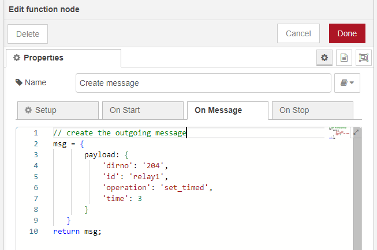Cancel editing the function node

click(298, 33)
